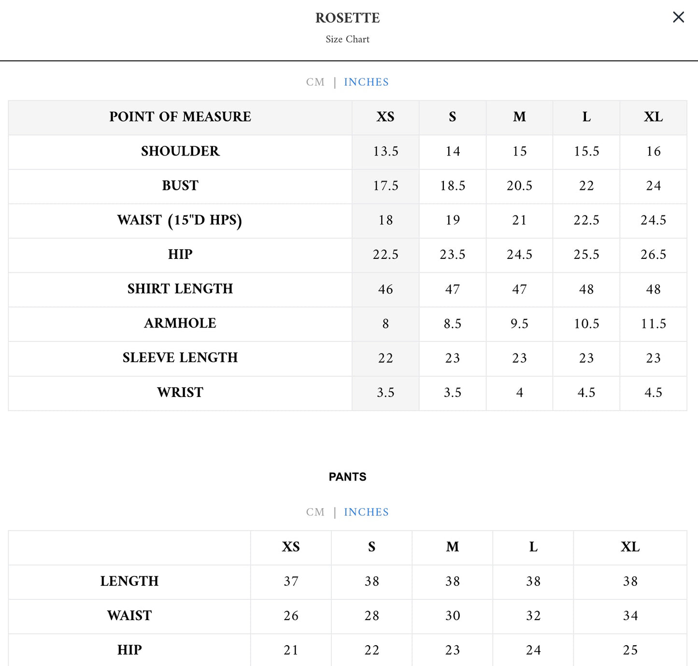Click the XL column header in top table
Viewport: 698px width, 666px height.
click(653, 117)
